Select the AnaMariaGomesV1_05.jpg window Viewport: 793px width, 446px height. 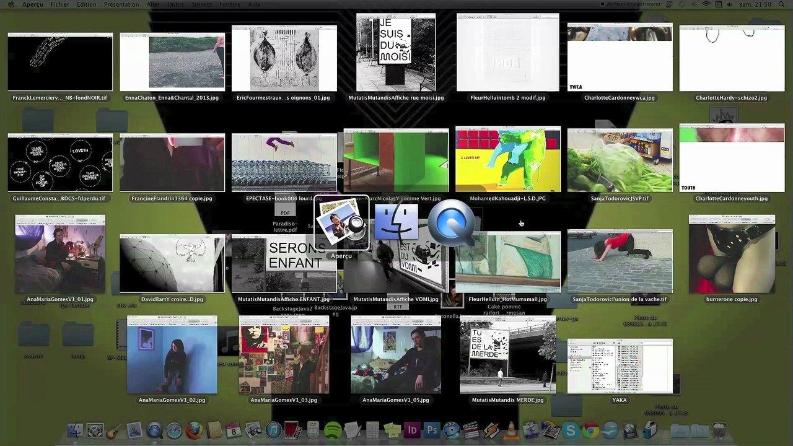tap(396, 355)
